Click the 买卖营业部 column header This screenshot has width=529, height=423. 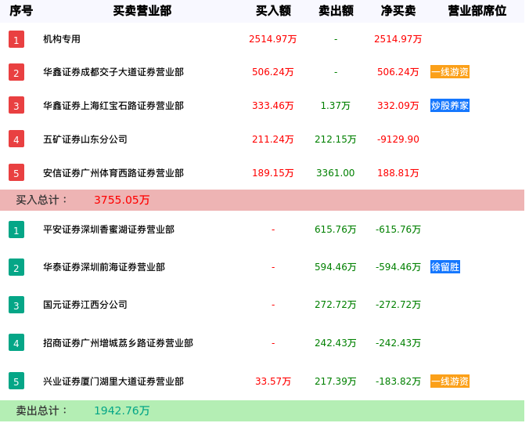[142, 11]
